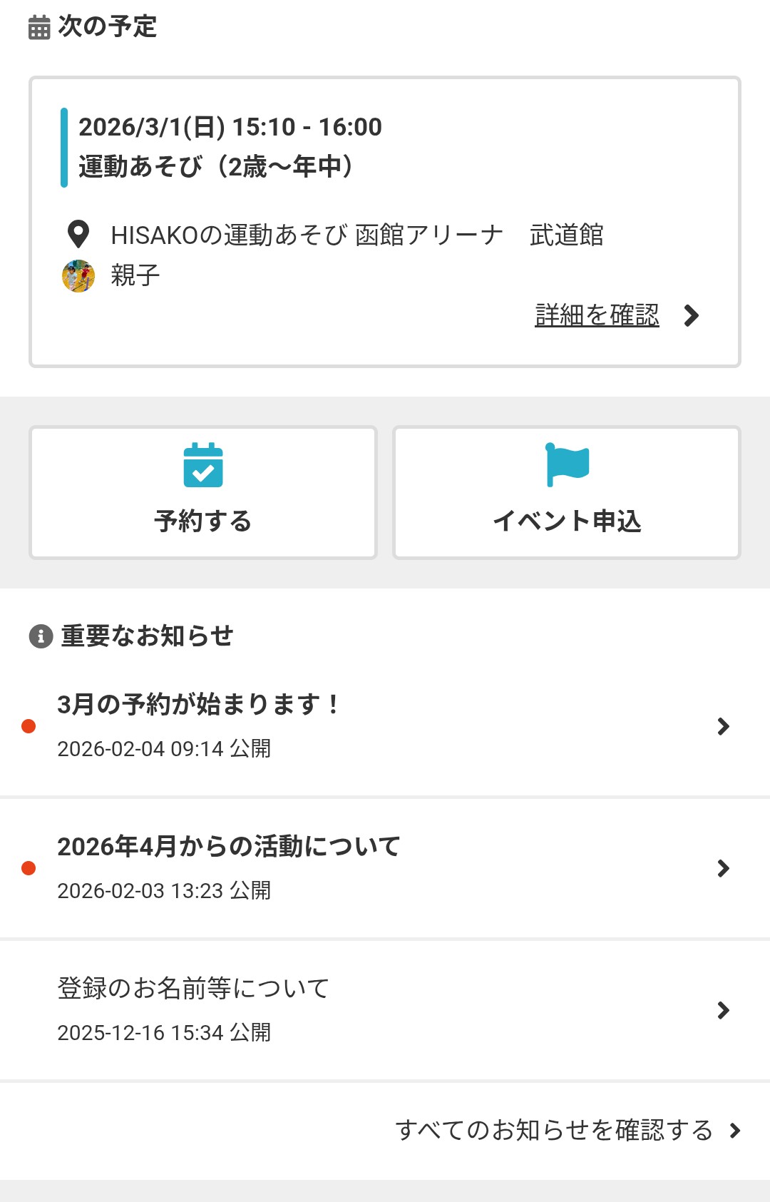This screenshot has width=770, height=1202.
Task: Tap the 予約する button
Action: 203,493
